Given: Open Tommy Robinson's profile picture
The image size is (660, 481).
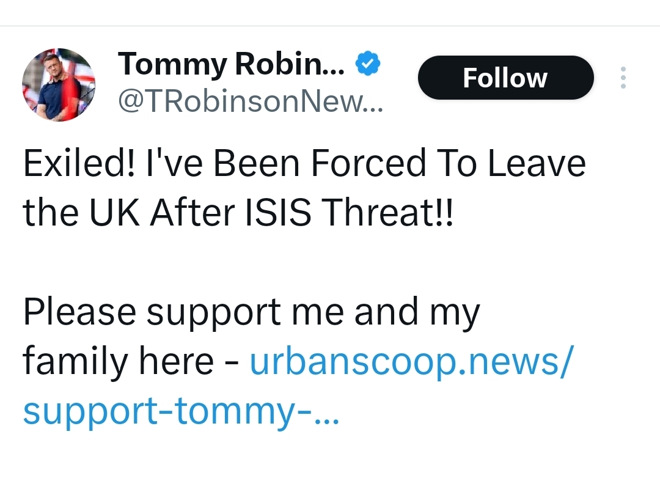Looking at the screenshot, I should tap(59, 84).
